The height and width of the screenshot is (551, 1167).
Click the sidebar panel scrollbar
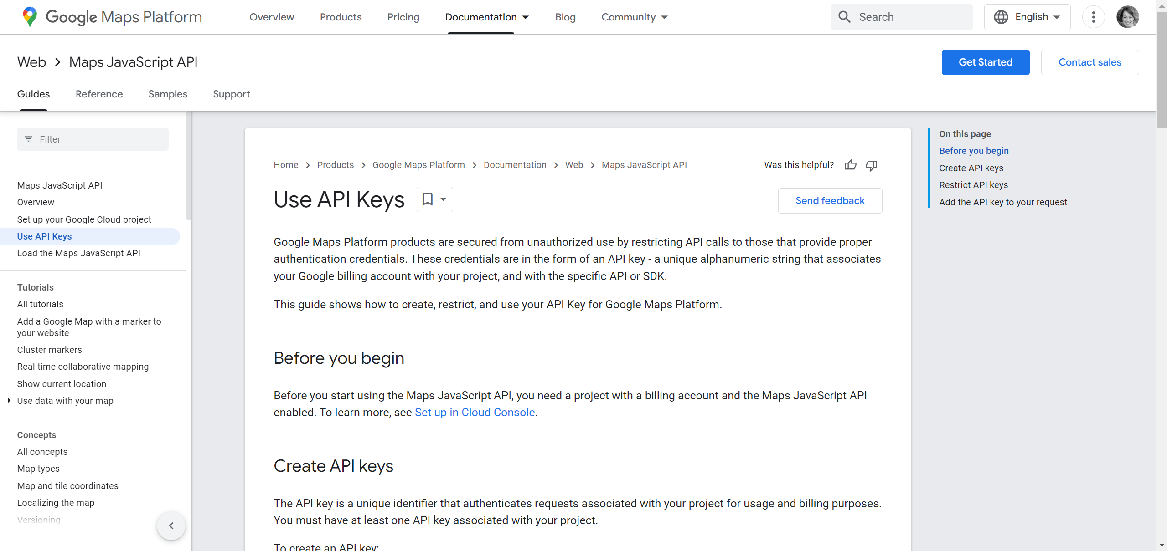tap(189, 166)
